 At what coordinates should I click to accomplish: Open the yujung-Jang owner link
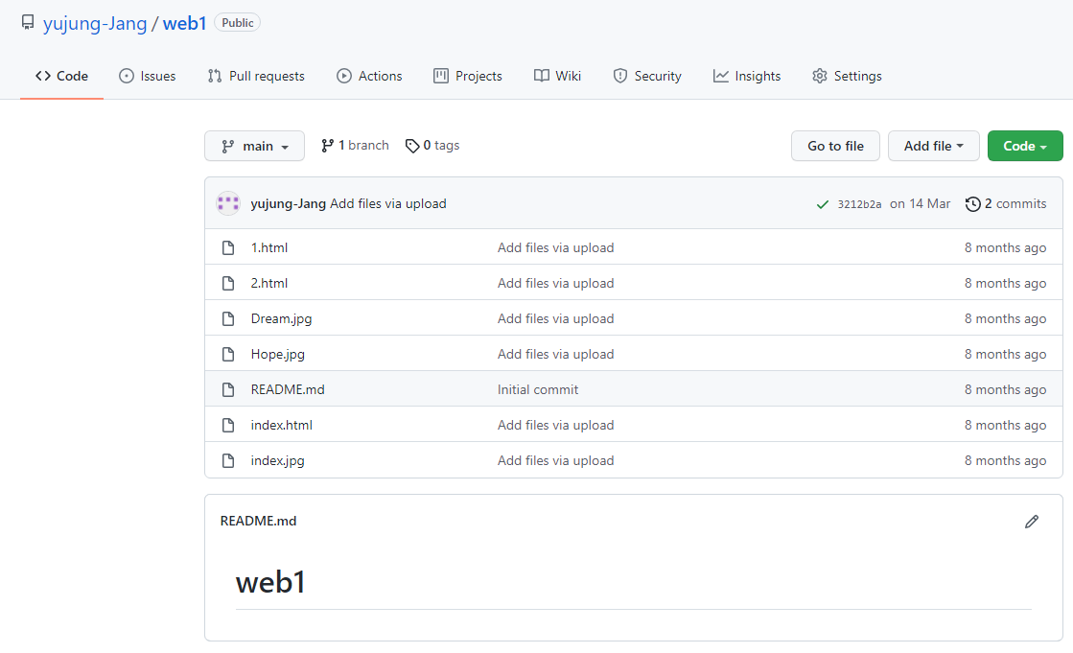point(95,23)
